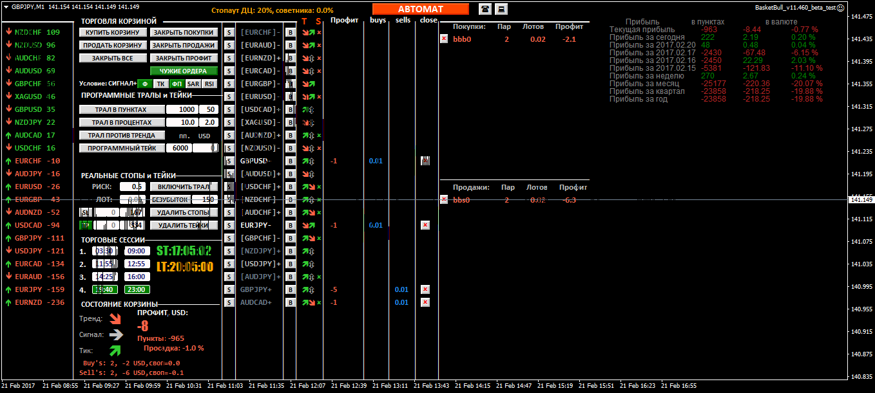Close the bbb0 buy basket with X
875x393 pixels.
tap(444, 39)
